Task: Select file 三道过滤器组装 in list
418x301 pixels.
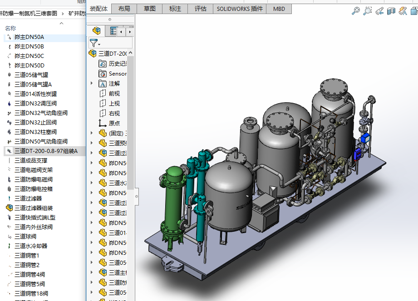Action: (34, 208)
